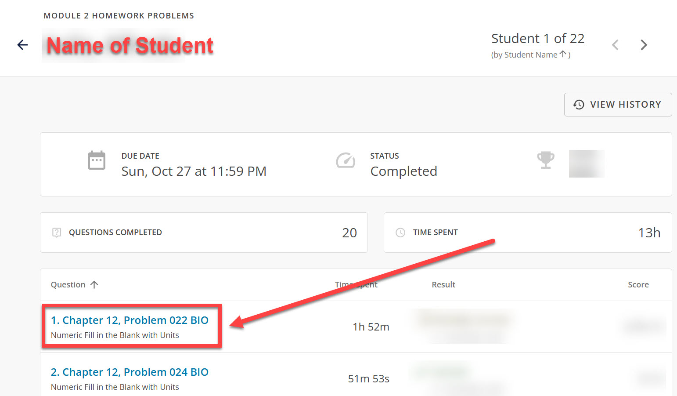Click the questions completed icon

point(57,233)
